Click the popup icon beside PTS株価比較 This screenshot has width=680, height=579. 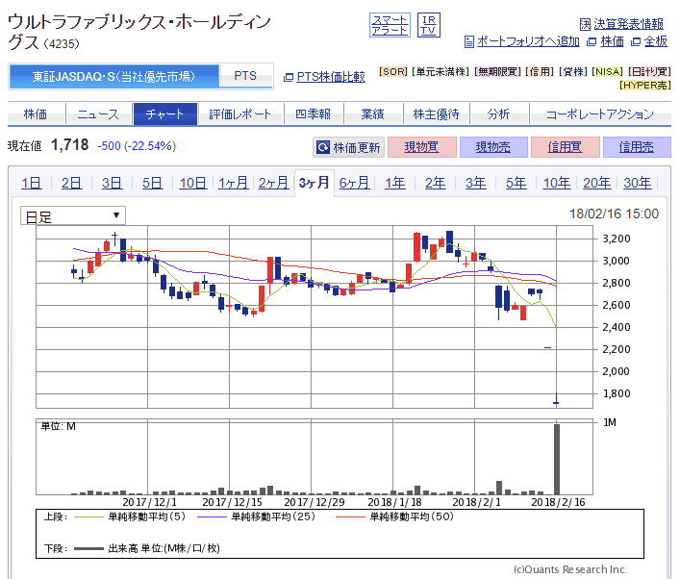[x=289, y=77]
